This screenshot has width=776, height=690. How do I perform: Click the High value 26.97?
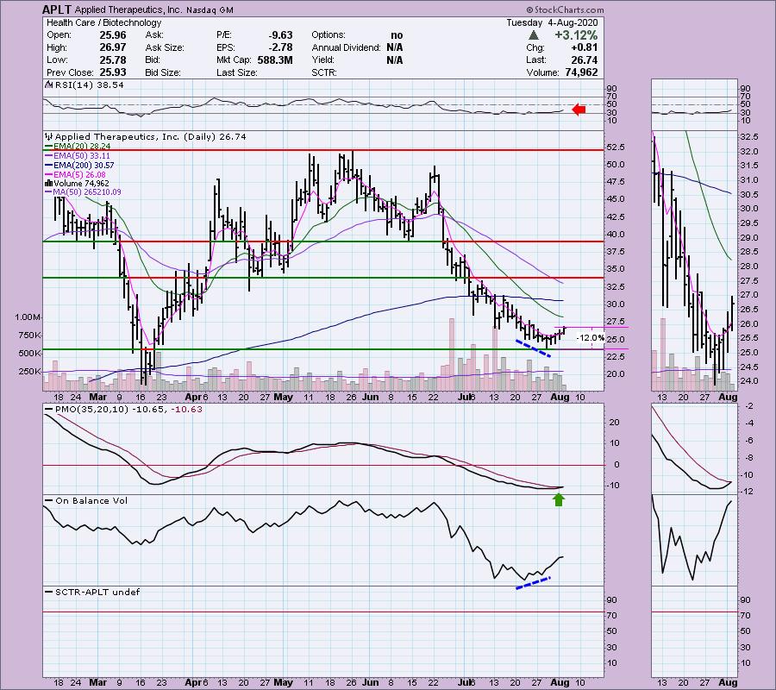tap(113, 47)
